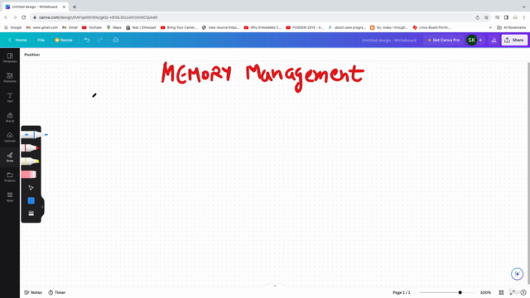Open grid view of pages
Screen dimensions: 530x298
[501, 292]
